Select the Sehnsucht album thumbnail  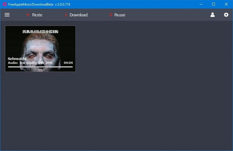pyautogui.click(x=40, y=49)
